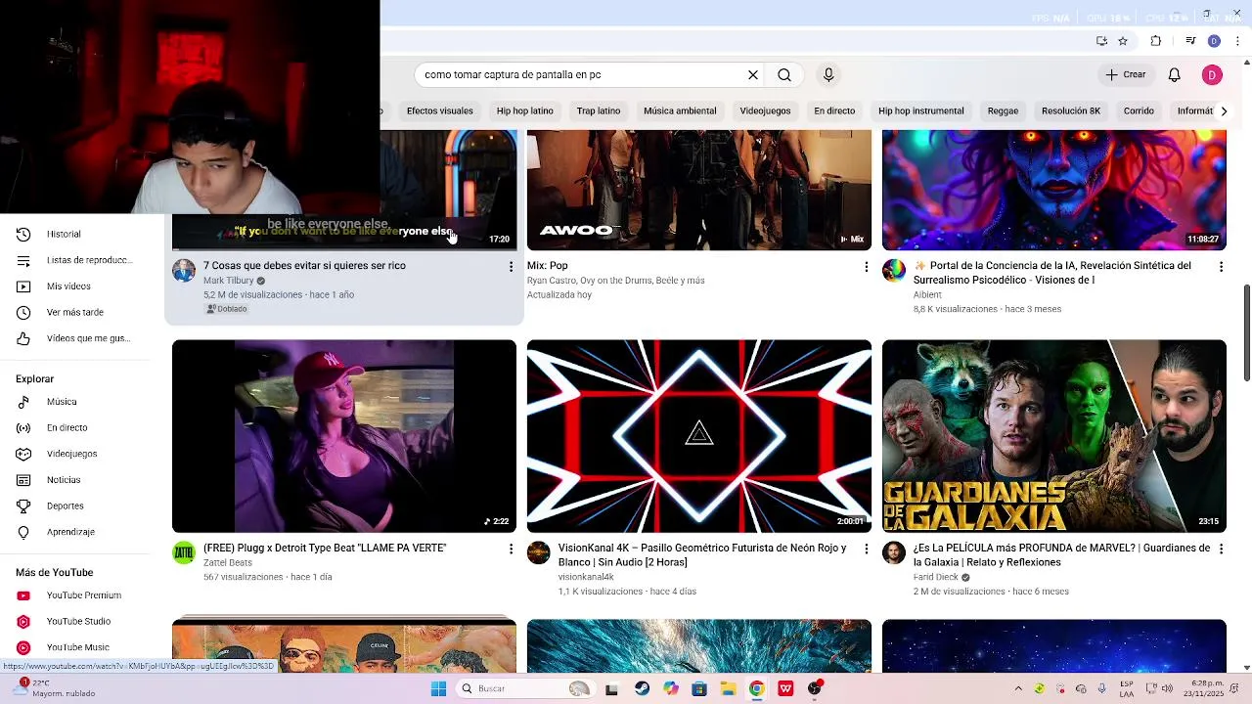The image size is (1252, 704).
Task: Open Chrome media controls icon
Action: 1190,41
